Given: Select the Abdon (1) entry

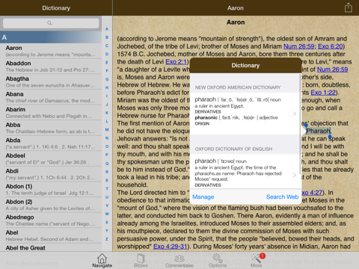Looking at the screenshot, I should pyautogui.click(x=51, y=190).
